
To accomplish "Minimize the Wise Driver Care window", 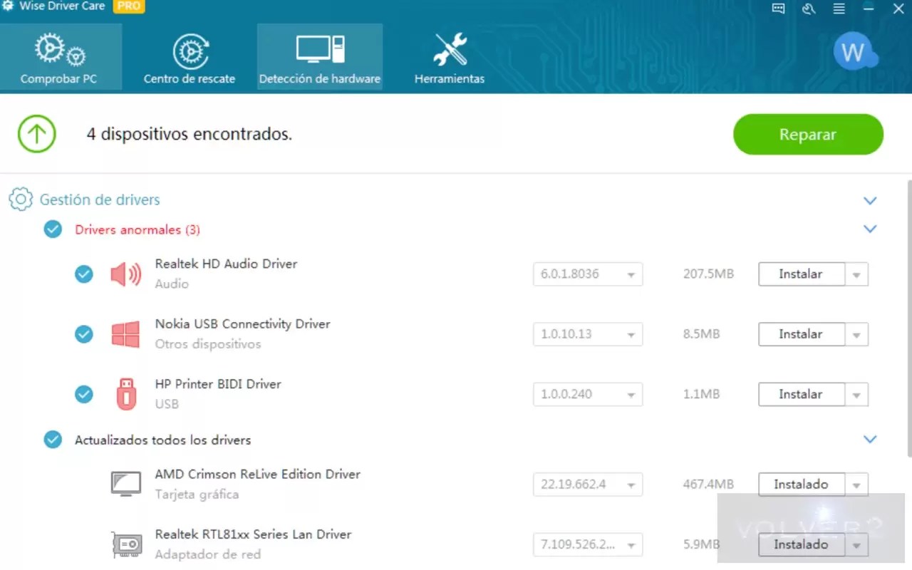I will 869,9.
